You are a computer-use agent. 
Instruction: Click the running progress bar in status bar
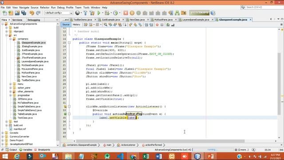[213, 150]
